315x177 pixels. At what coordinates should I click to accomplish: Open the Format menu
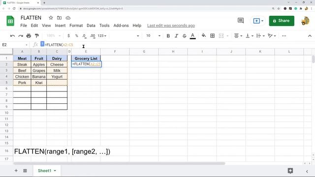[x=76, y=26]
